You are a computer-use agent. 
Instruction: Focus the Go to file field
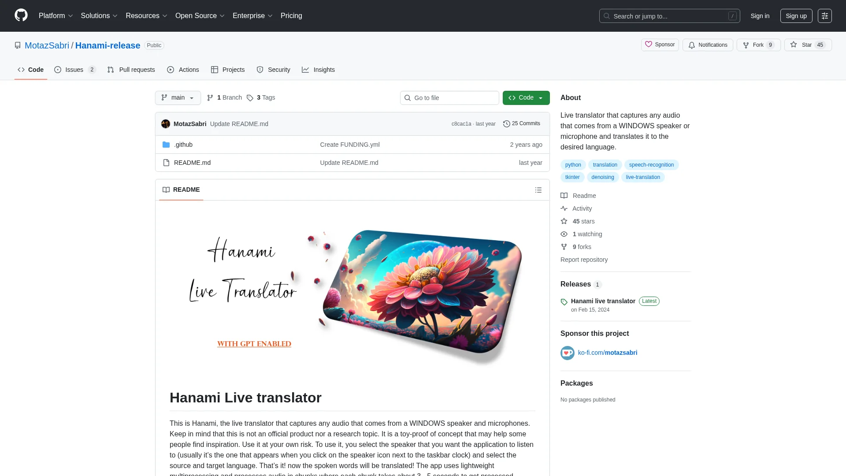point(449,98)
